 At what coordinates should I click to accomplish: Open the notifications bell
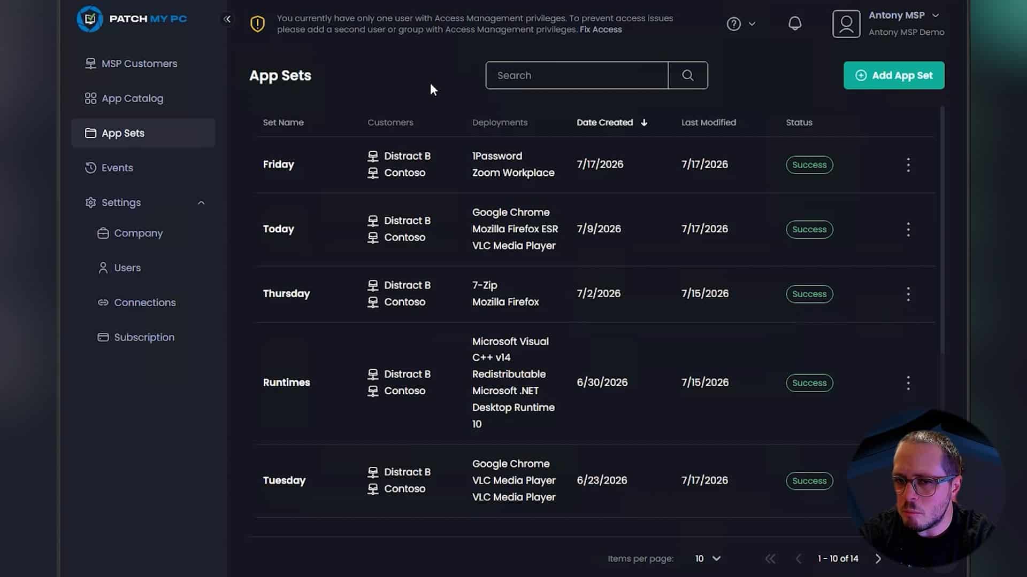(795, 24)
